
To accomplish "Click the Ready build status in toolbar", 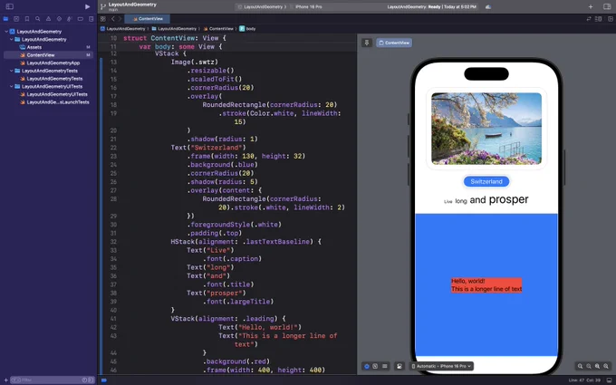I will [431, 6].
